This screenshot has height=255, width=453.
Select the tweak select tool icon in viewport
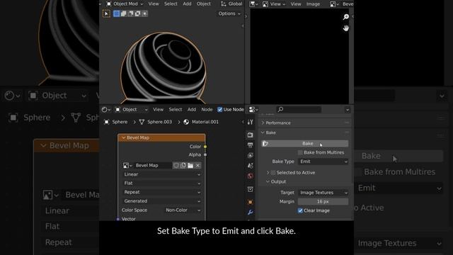click(x=106, y=13)
